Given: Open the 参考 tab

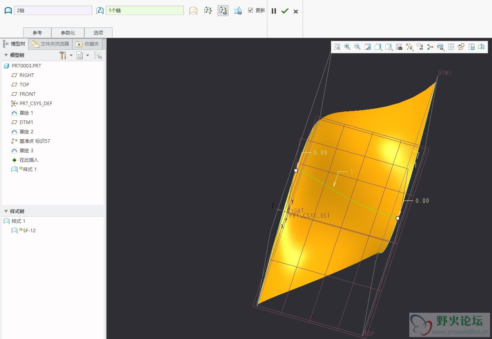Looking at the screenshot, I should click(x=37, y=33).
